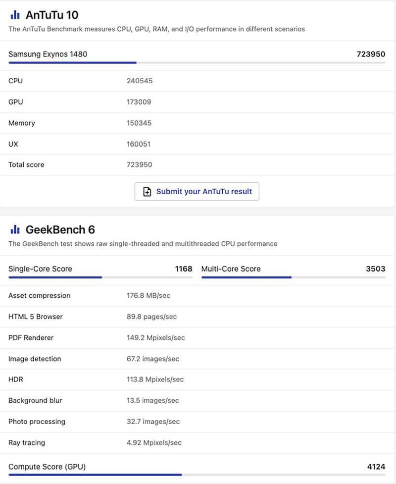
Task: Select the AnTuTu 10 heading
Action: pos(51,15)
